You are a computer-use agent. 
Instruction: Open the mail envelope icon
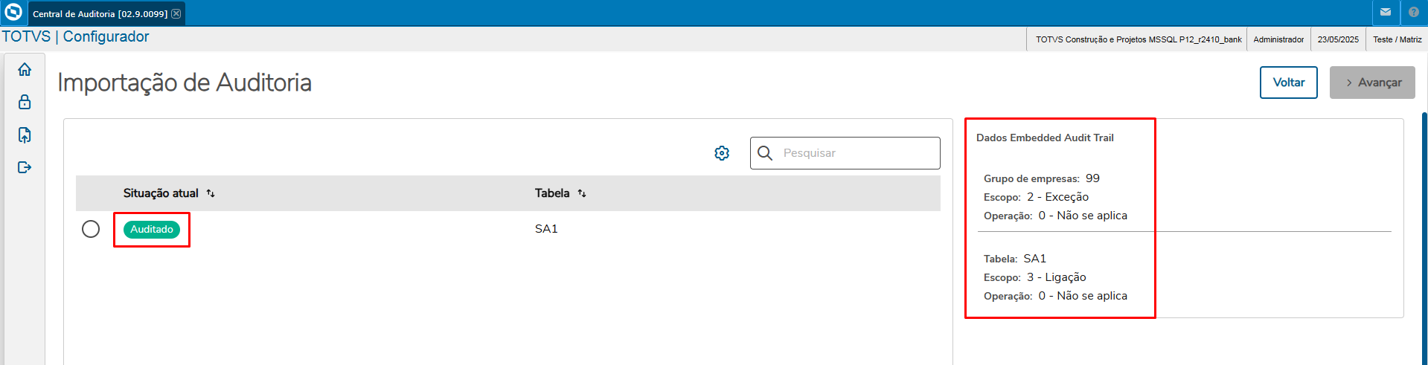1386,12
